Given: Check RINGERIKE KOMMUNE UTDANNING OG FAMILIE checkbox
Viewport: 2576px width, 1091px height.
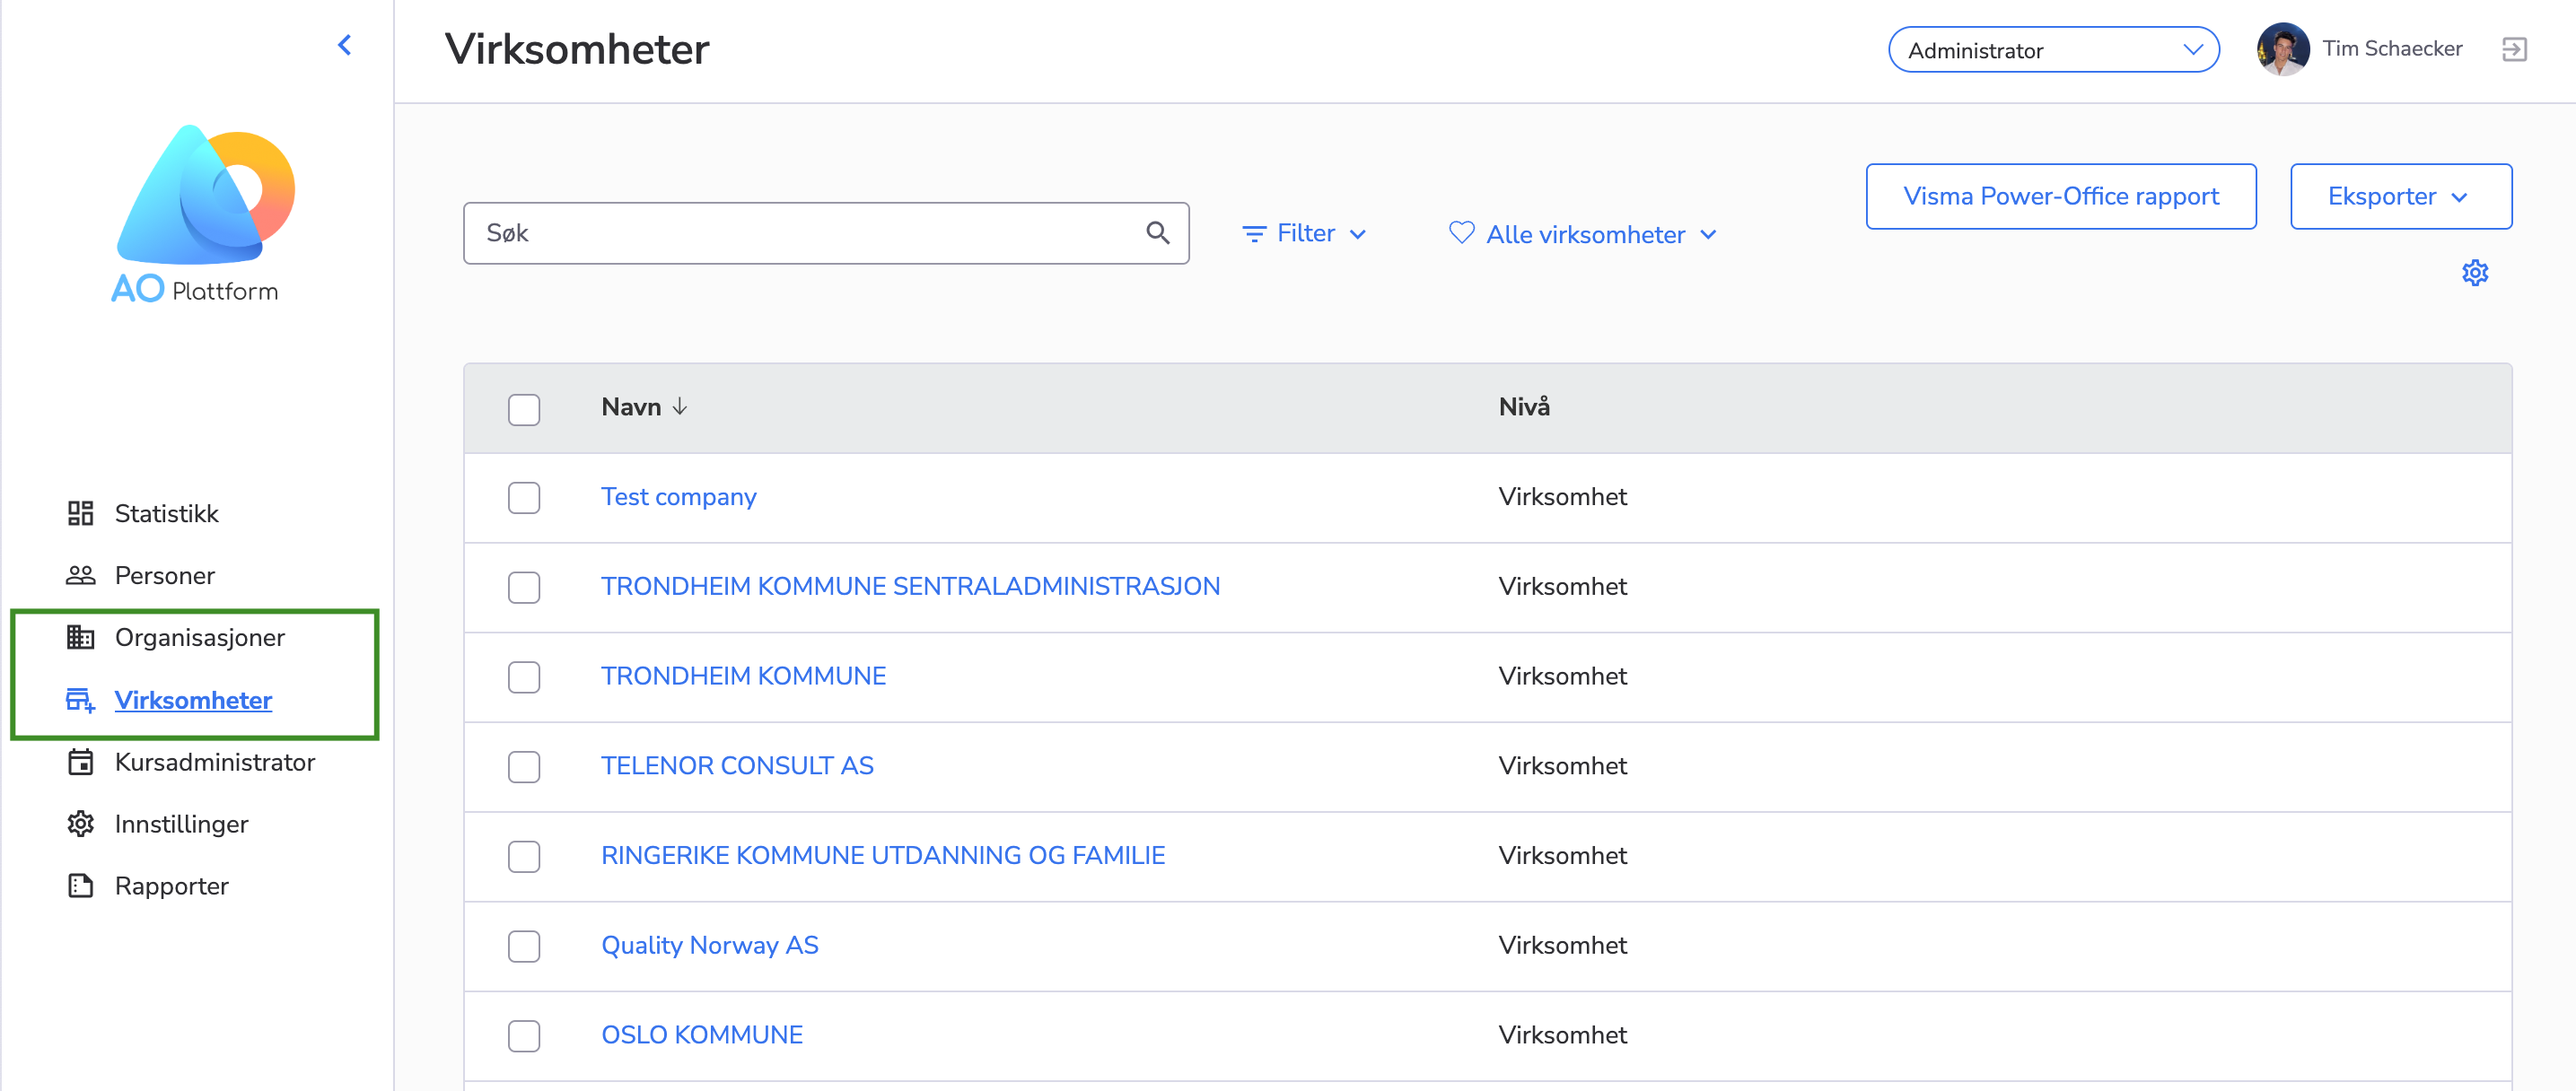Looking at the screenshot, I should (x=524, y=856).
